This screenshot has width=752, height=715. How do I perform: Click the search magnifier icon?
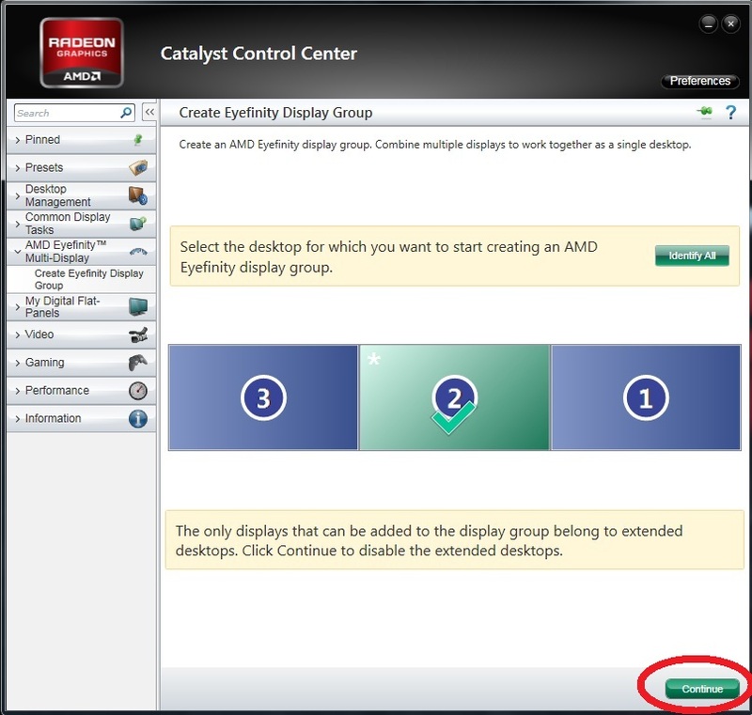126,113
